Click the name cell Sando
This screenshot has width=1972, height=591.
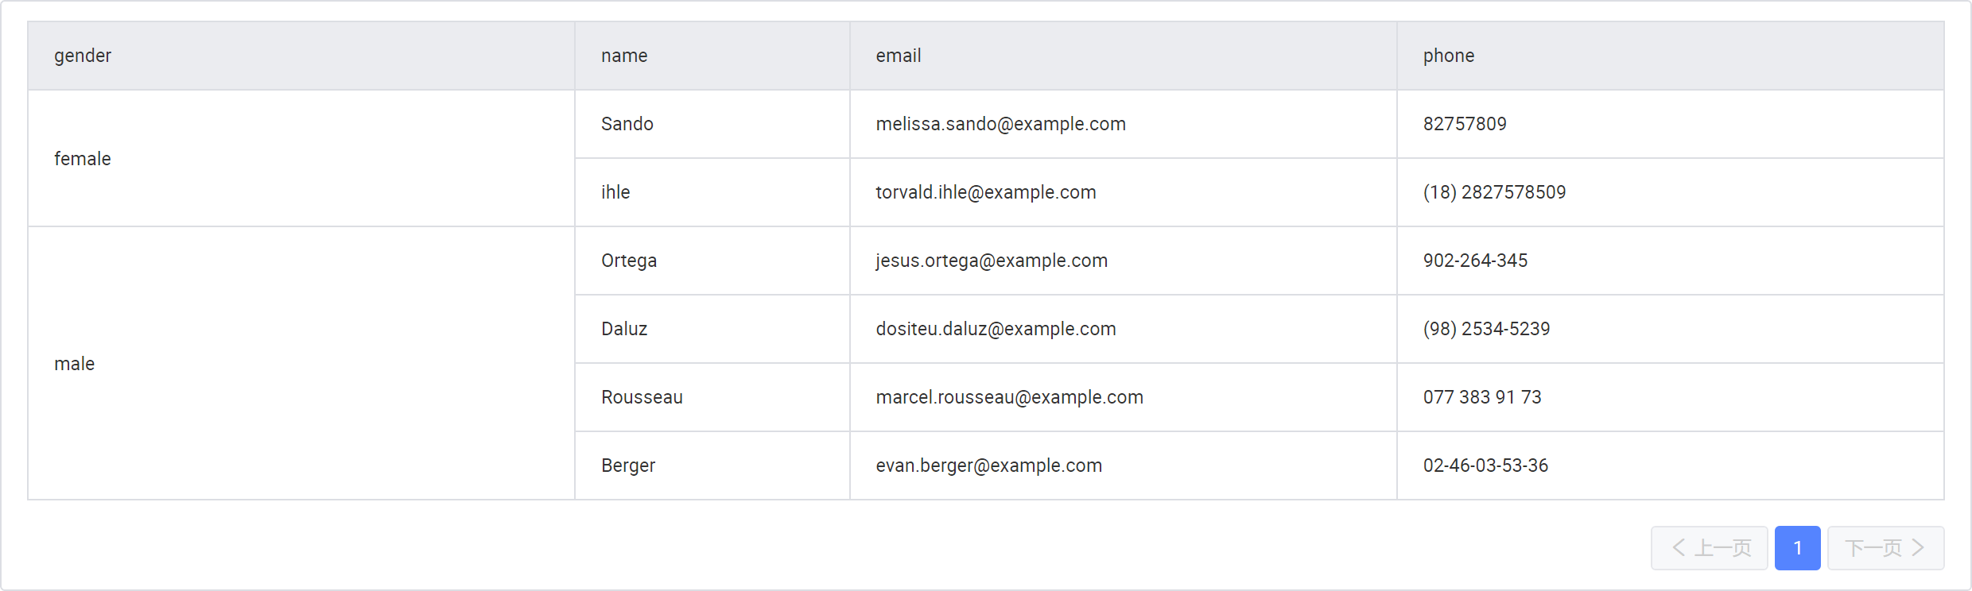[627, 124]
